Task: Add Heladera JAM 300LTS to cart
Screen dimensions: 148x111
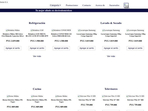Action: point(37,48)
